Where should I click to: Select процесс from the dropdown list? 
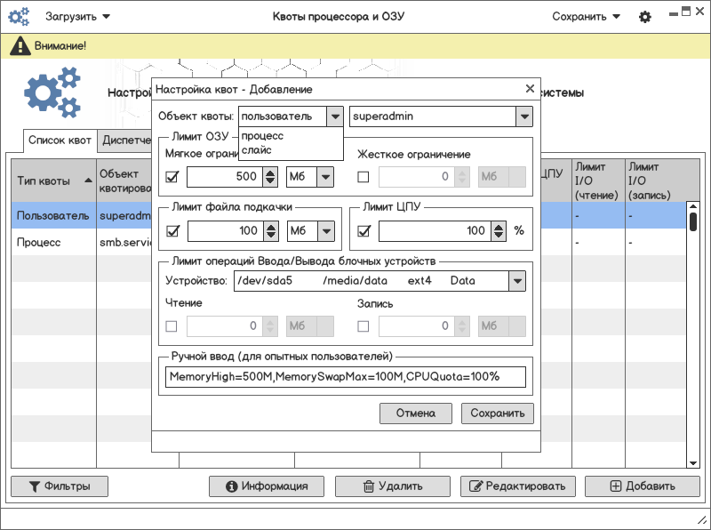tap(263, 136)
